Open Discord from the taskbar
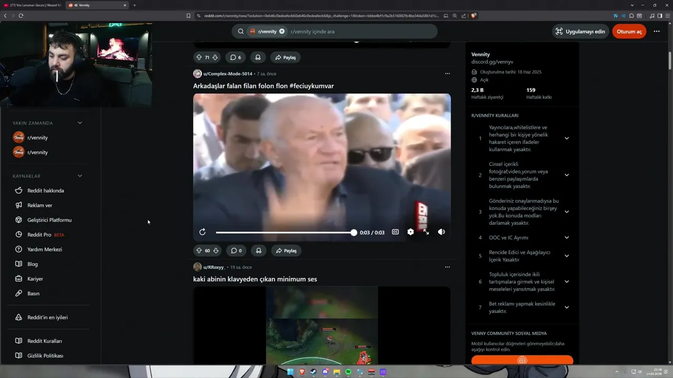 click(325, 372)
